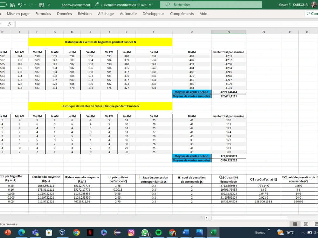Expand the Customize Quick Access Toolbar menu
This screenshot has height=238, width=318.
coord(49,5)
